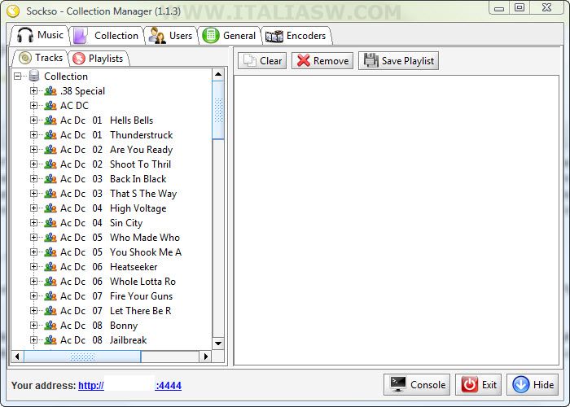The width and height of the screenshot is (570, 407).
Task: Select the Tracks sub-tab
Action: (x=41, y=58)
